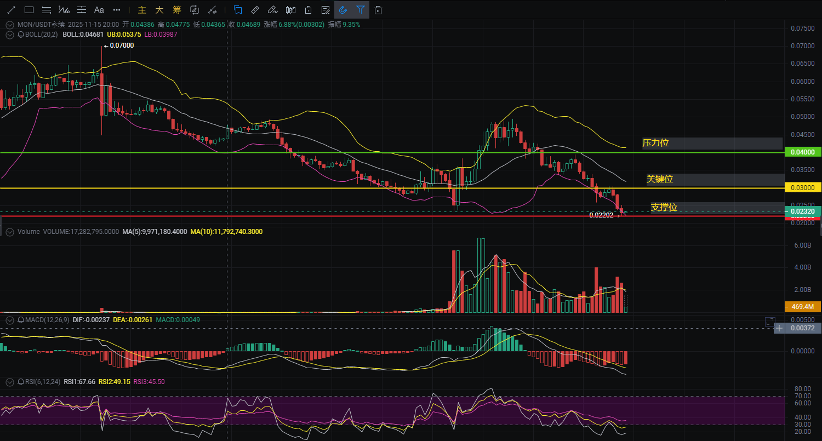Click the trash icon to delete drawings
Screen dimensions: 822x441
[x=378, y=10]
